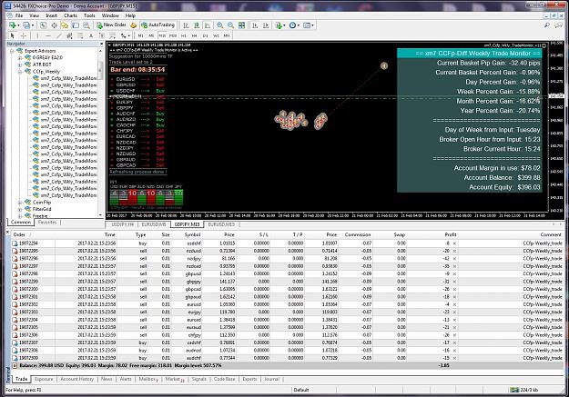Toggle Chart Shift
Screen dimensions: 569x397
(x=266, y=25)
